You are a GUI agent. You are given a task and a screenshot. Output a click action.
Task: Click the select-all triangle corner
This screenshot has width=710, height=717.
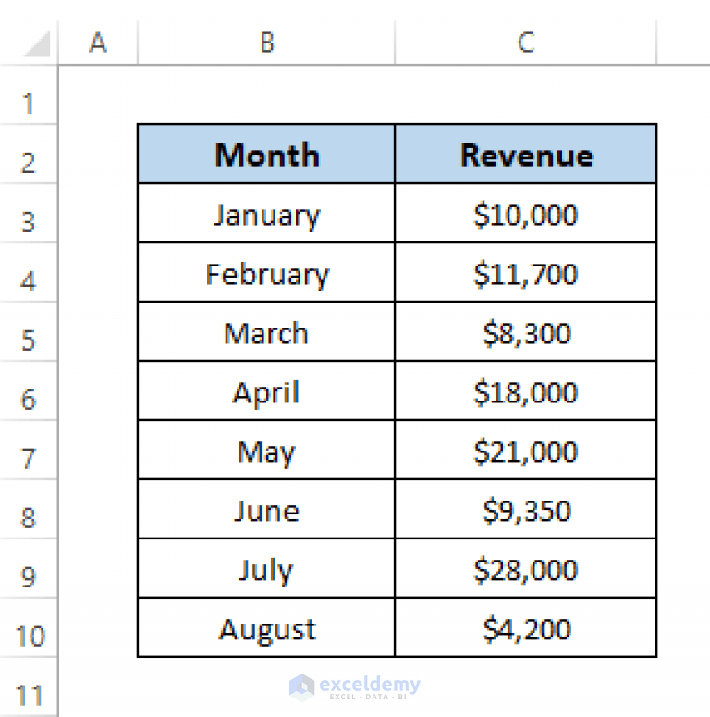coord(37,43)
